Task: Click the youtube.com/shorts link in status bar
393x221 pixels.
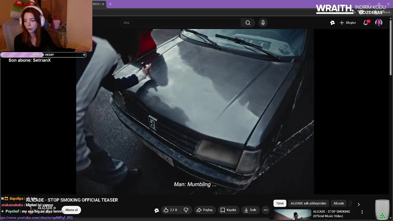Action: pyautogui.click(x=36, y=218)
